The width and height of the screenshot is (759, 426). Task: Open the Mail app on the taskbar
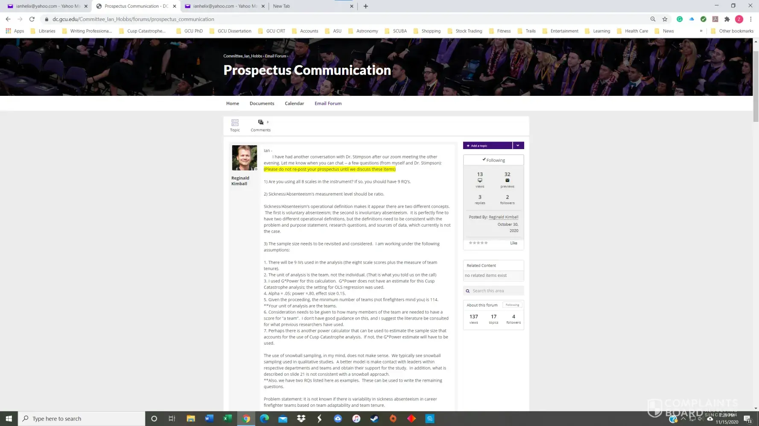(283, 418)
